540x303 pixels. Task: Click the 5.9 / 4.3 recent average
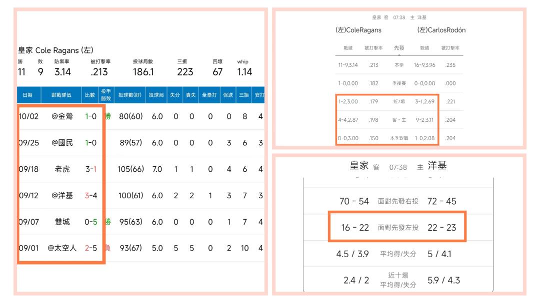pos(444,281)
